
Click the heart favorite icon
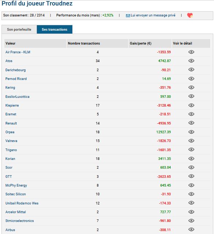click(x=190, y=15)
